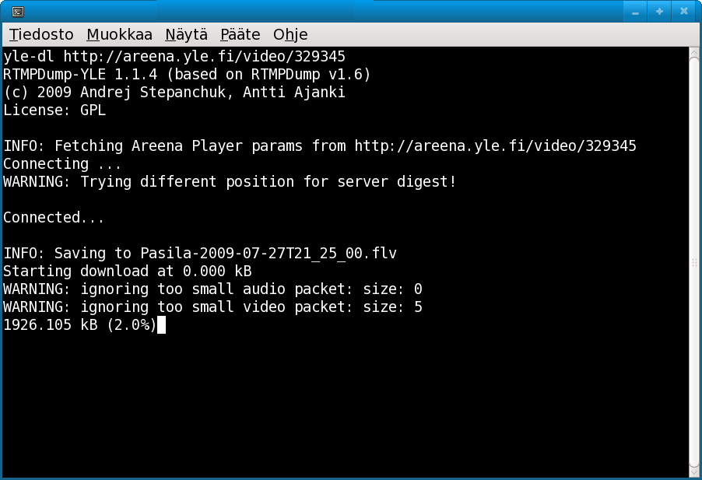Close the terminal window
Screen dimensions: 702x480
(683, 12)
